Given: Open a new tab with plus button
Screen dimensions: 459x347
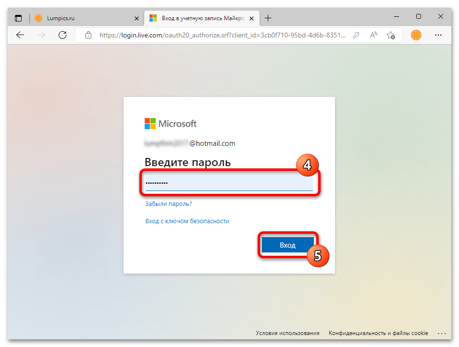Looking at the screenshot, I should tap(268, 18).
